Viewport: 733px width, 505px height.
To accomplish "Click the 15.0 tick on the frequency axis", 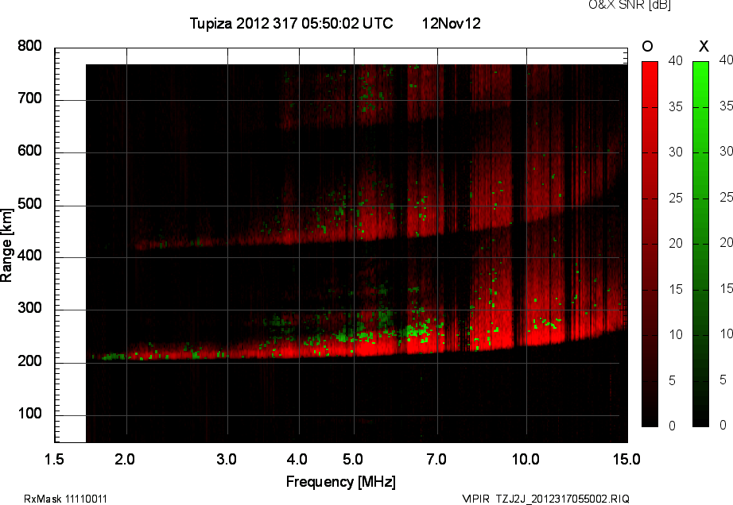I will [x=626, y=459].
